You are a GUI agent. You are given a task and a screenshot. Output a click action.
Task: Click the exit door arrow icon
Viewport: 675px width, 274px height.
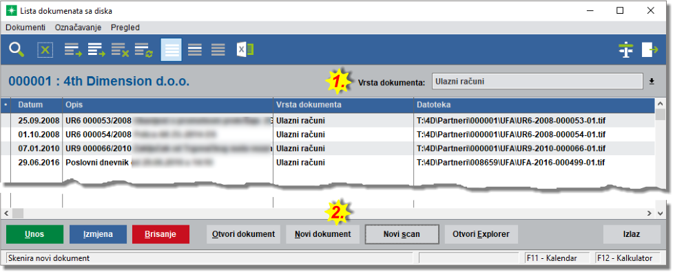point(650,50)
